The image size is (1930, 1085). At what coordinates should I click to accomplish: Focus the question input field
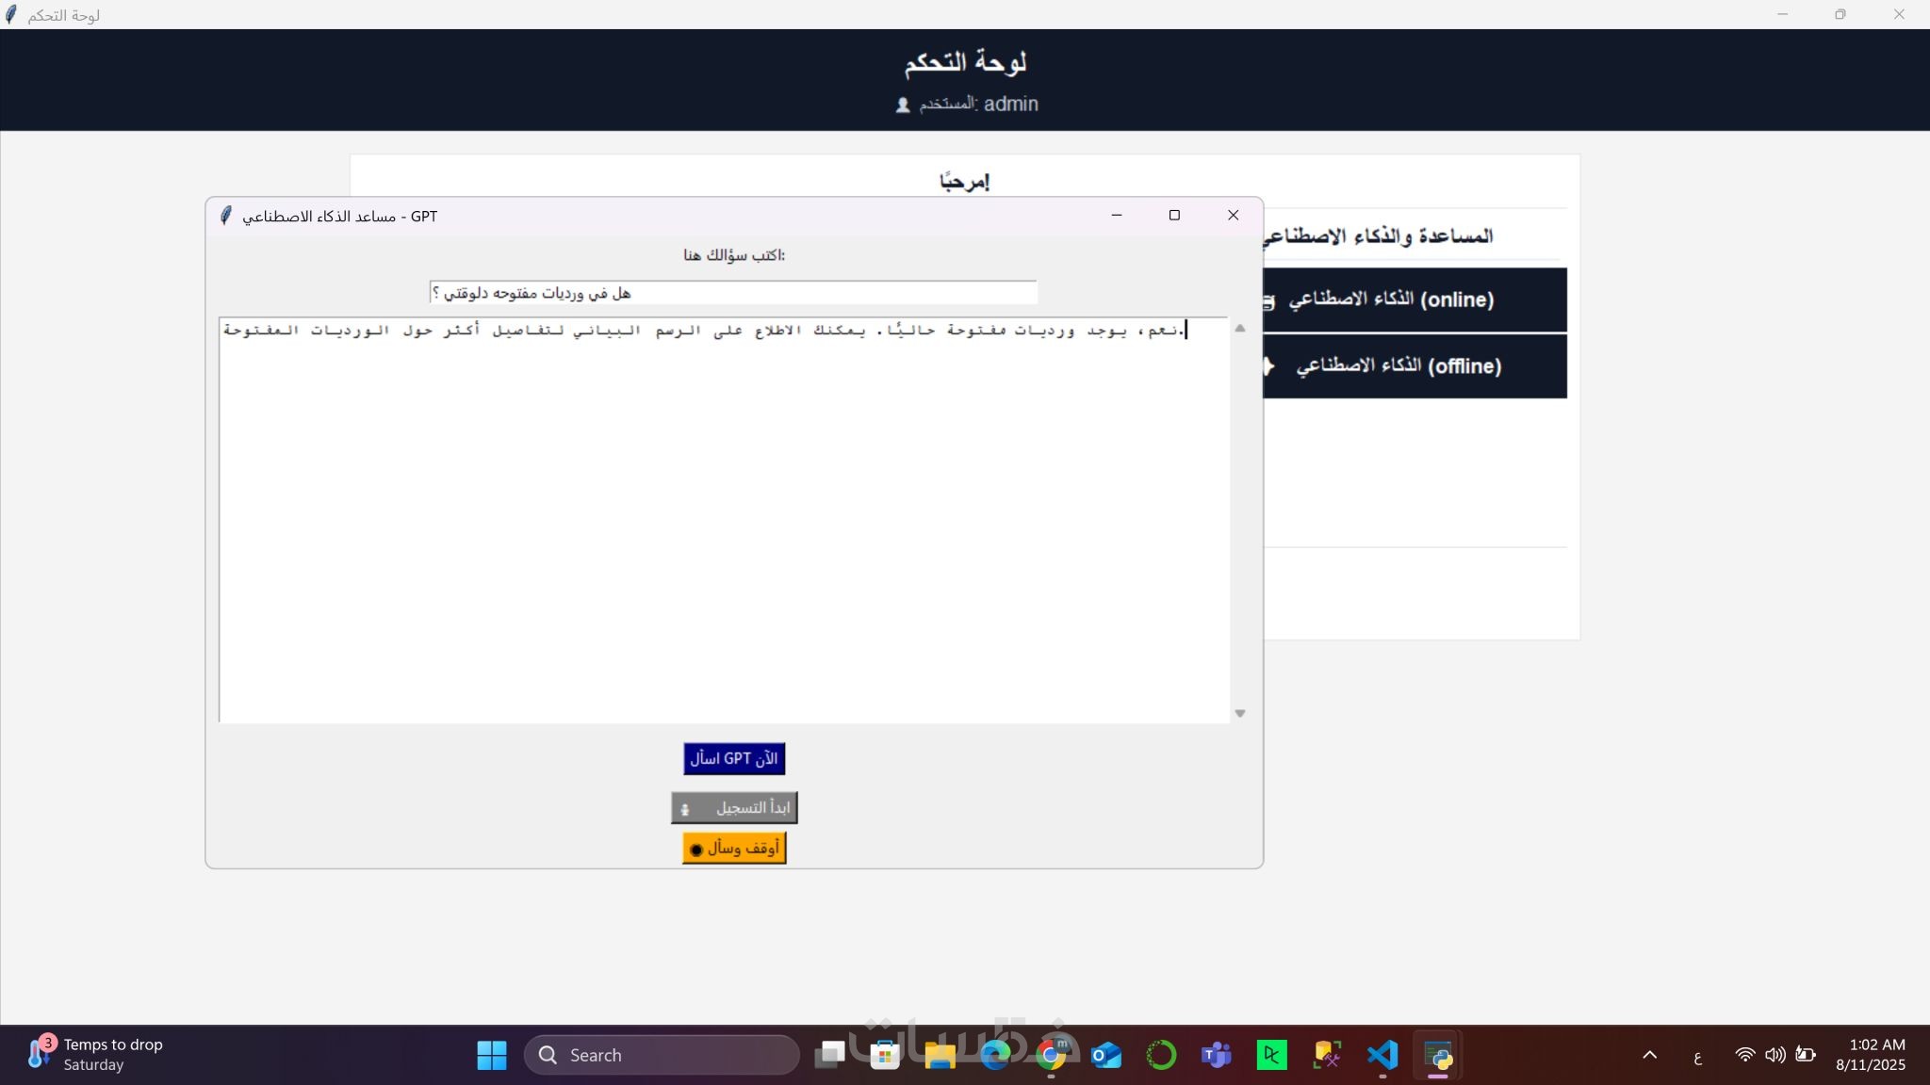(x=733, y=293)
